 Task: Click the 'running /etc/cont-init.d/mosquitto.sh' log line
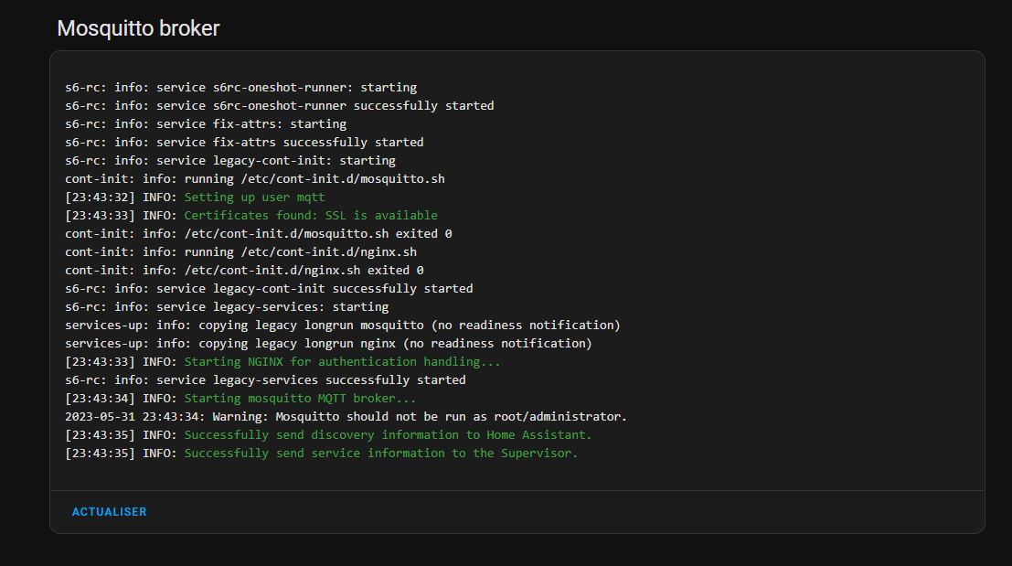tap(255, 179)
